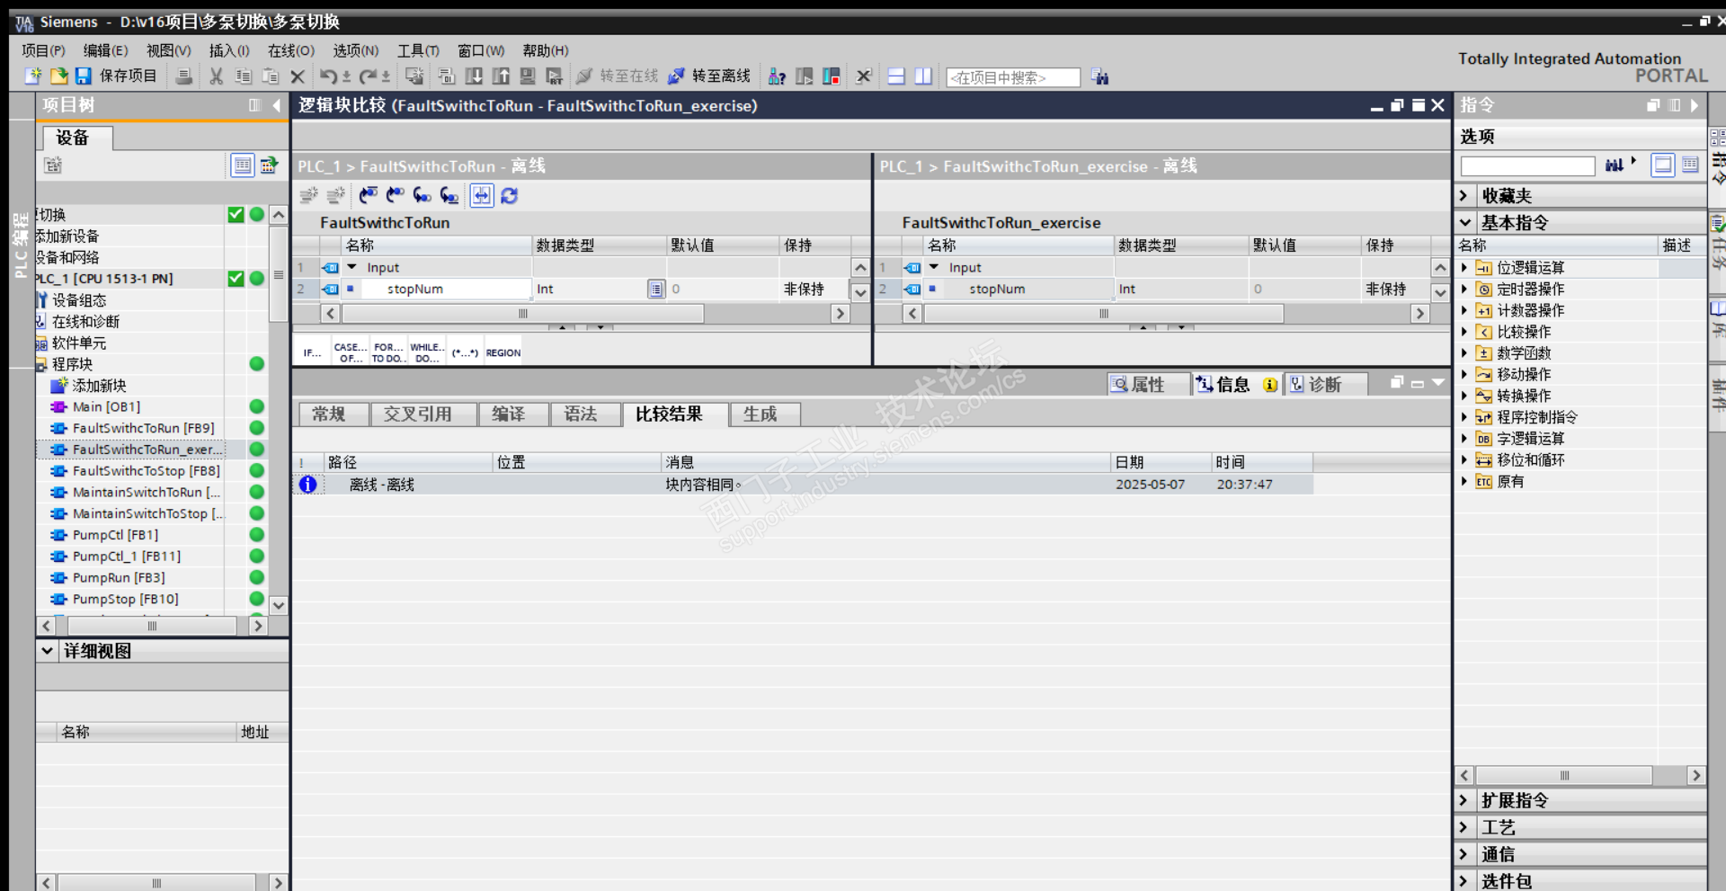The image size is (1726, 891).
Task: Collapse the instructions pane with the right arrow
Action: [x=1695, y=105]
